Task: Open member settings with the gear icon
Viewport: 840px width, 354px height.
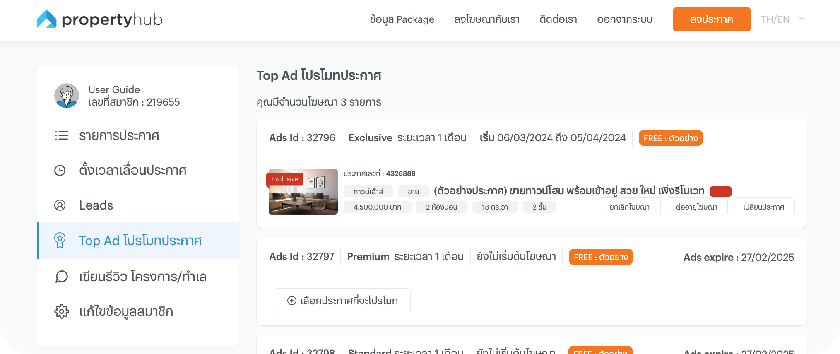Action: coord(61,312)
